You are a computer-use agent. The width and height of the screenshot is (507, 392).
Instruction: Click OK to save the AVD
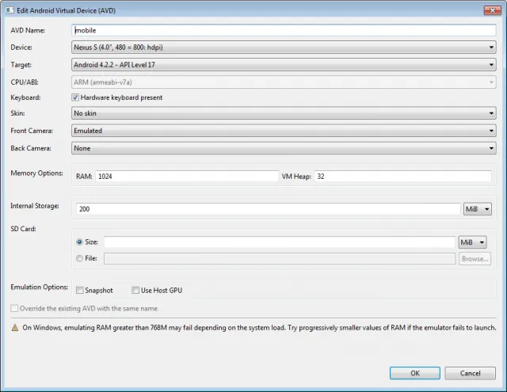(415, 373)
